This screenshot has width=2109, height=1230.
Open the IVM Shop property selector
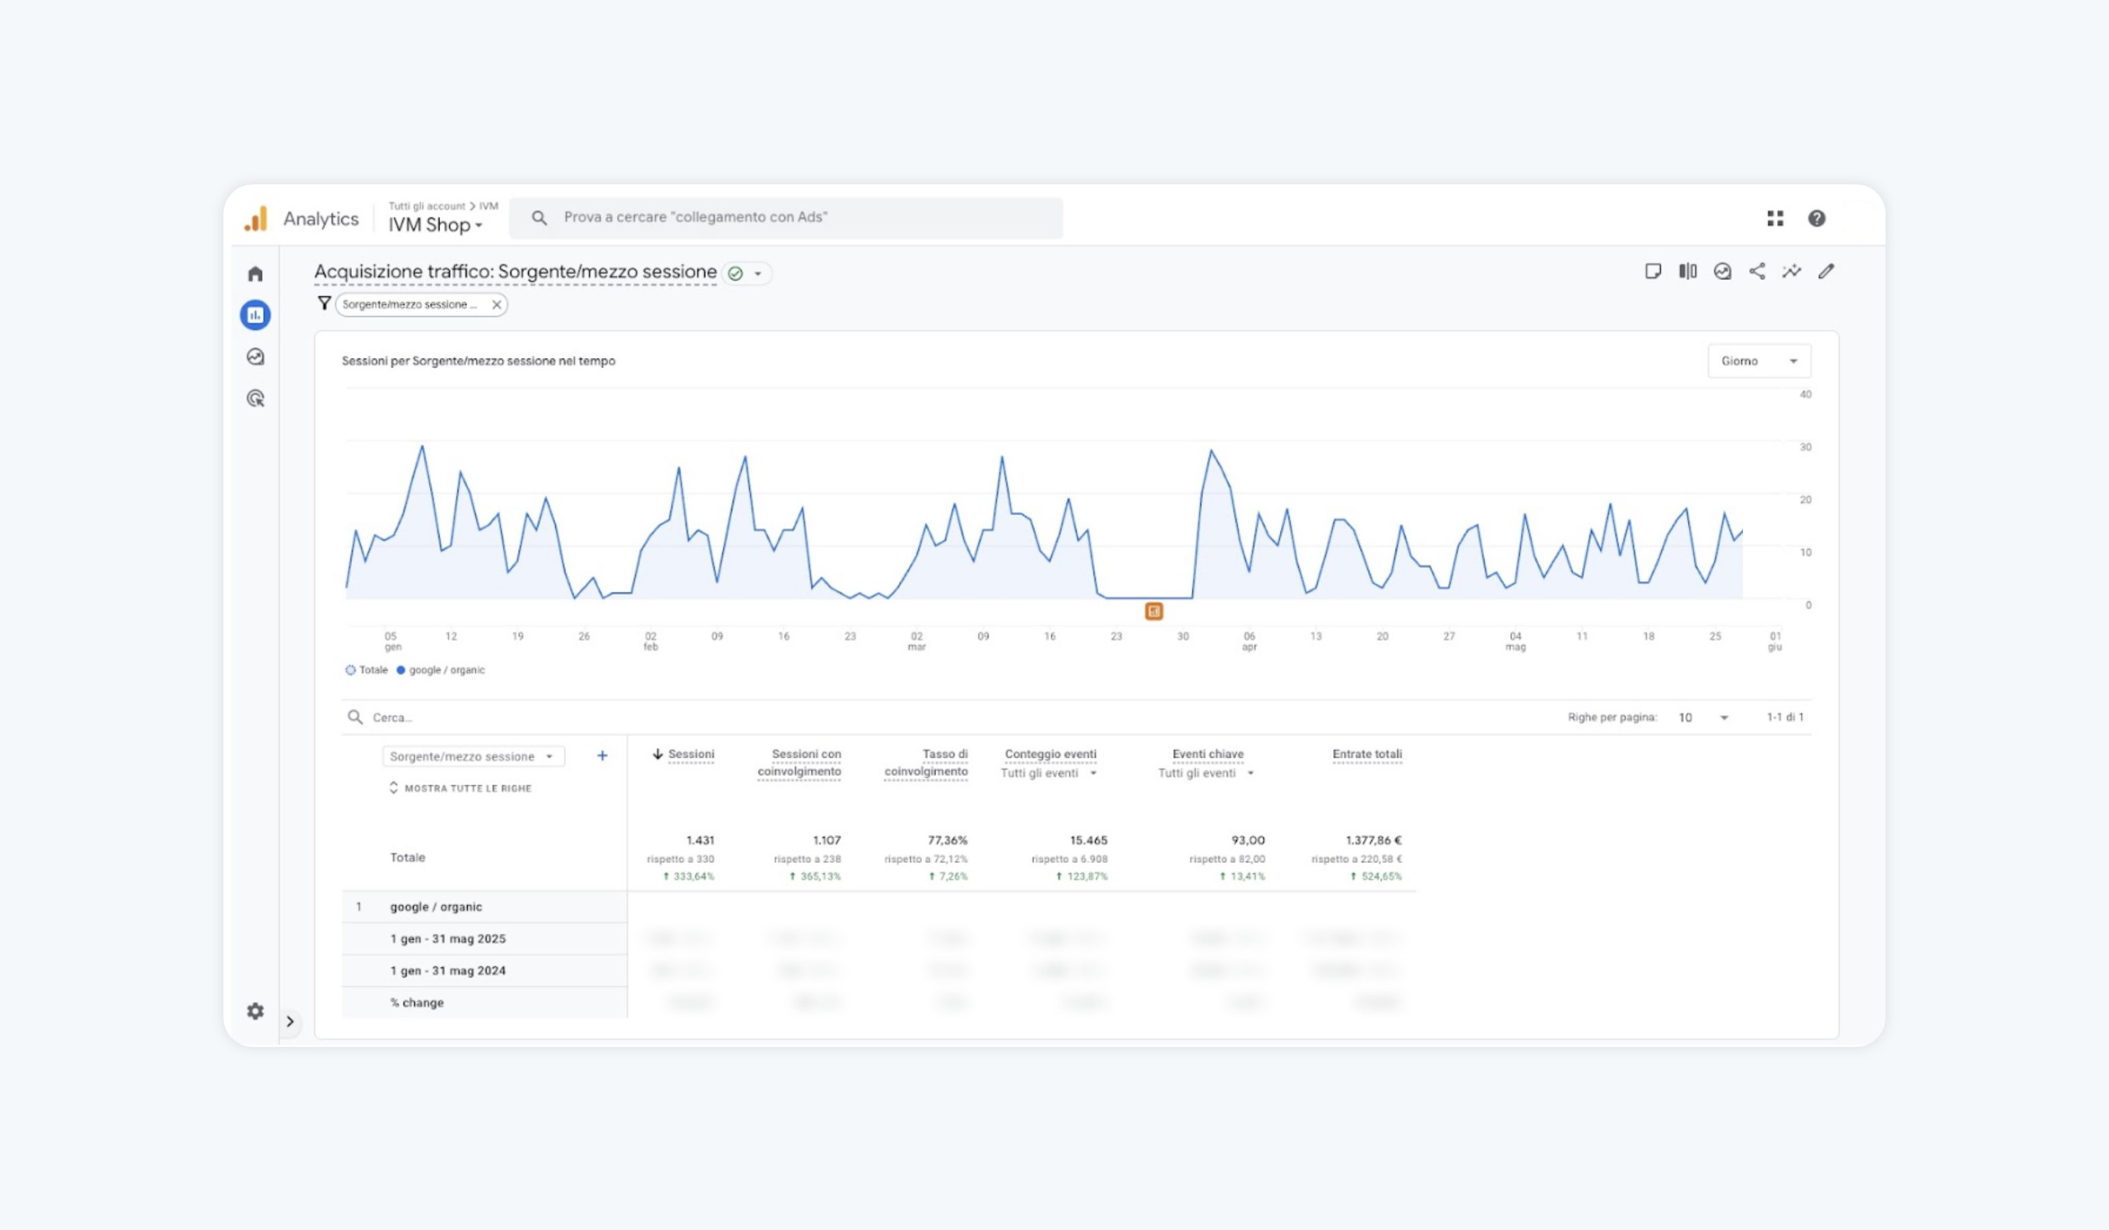(x=435, y=225)
